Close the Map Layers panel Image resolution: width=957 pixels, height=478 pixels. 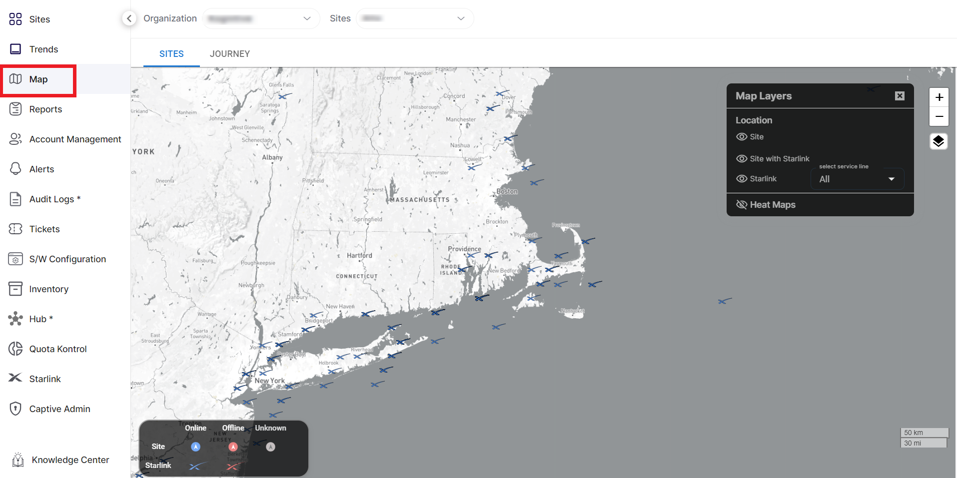900,96
